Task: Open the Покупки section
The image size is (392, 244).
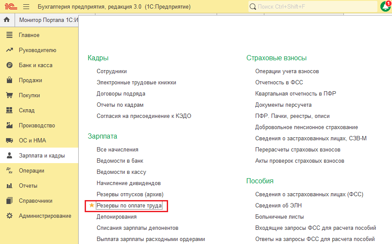Action: (29, 96)
